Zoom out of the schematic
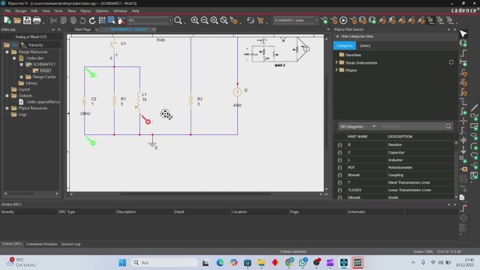The image size is (480, 270). pos(204,21)
